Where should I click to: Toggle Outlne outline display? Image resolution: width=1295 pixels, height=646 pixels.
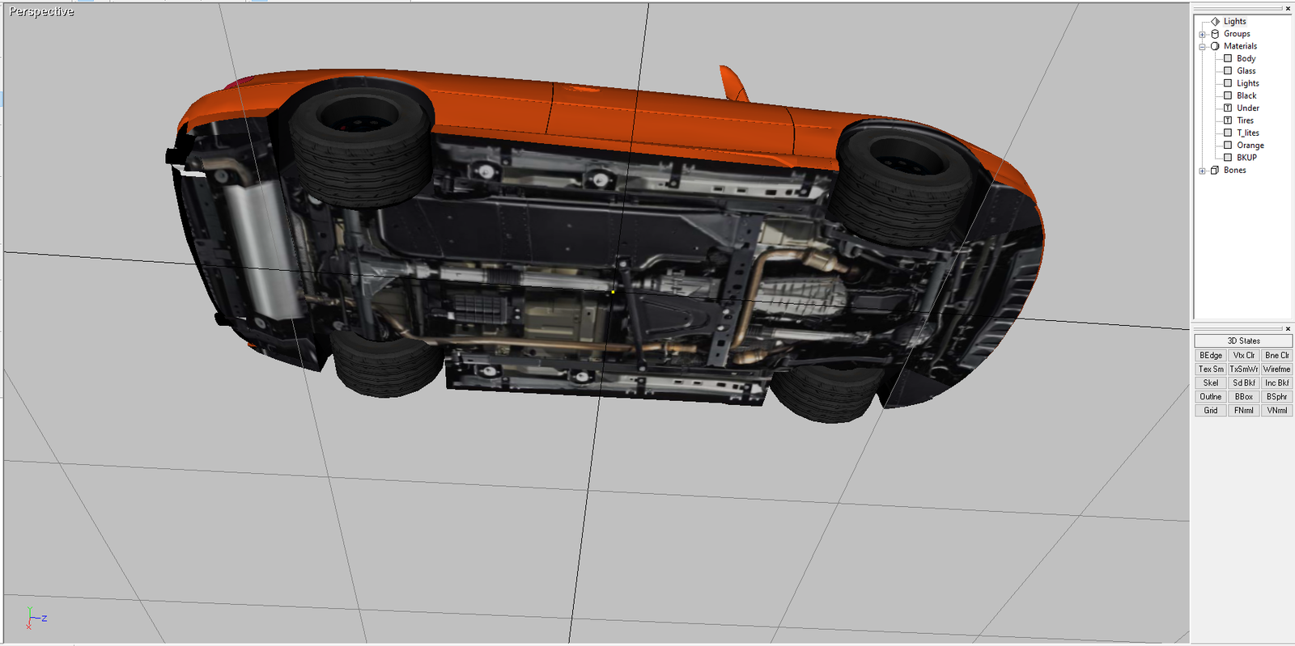[1211, 397]
